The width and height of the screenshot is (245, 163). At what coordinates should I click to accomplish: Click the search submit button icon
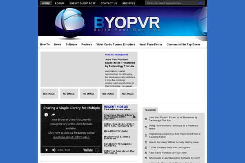click(x=200, y=3)
